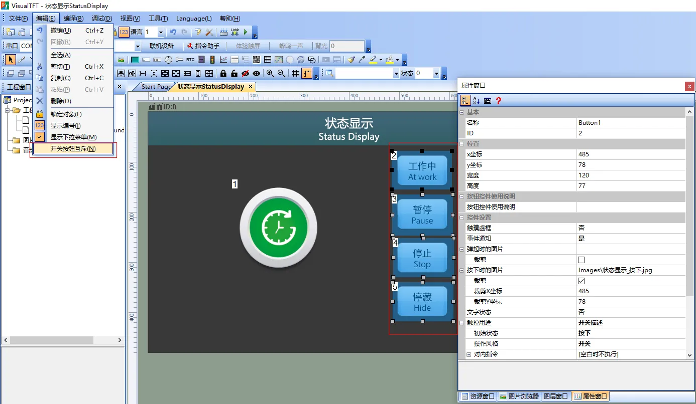Click the red question mark help icon

pos(499,101)
